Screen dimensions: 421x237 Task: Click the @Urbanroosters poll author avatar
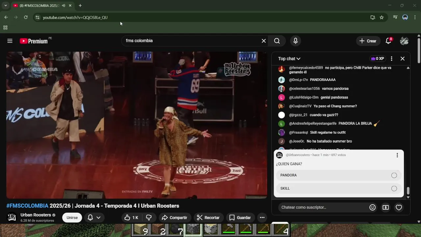[279, 155]
